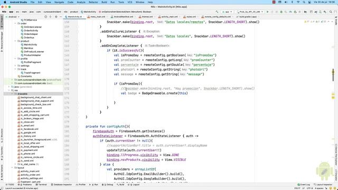Click the Wi-Fi status icon

298,2
